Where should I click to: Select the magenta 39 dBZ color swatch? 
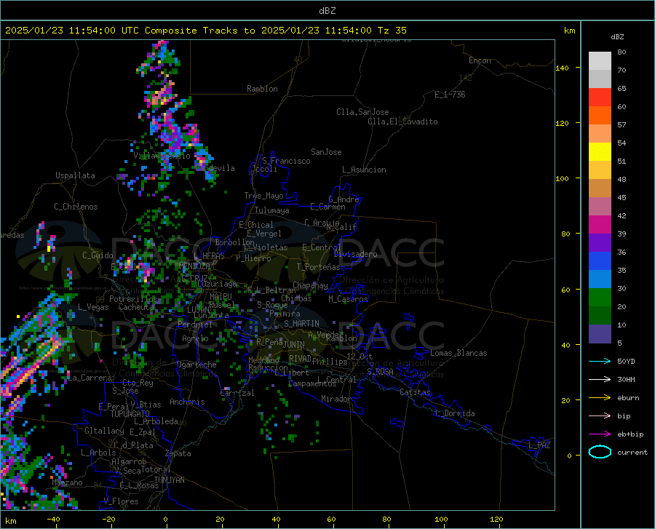click(x=600, y=225)
